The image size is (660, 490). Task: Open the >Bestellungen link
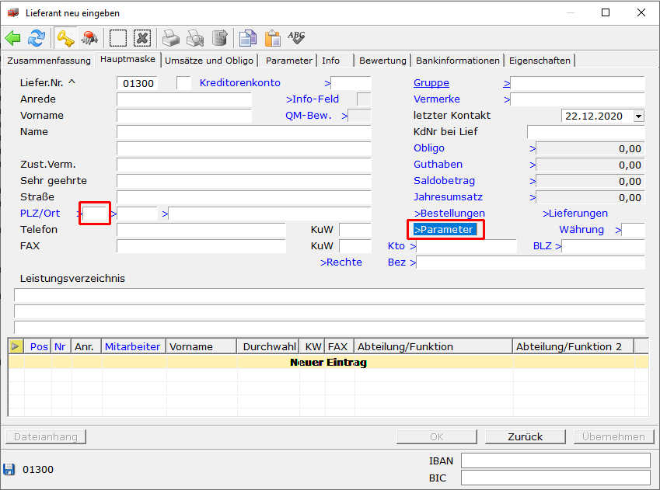[449, 214]
